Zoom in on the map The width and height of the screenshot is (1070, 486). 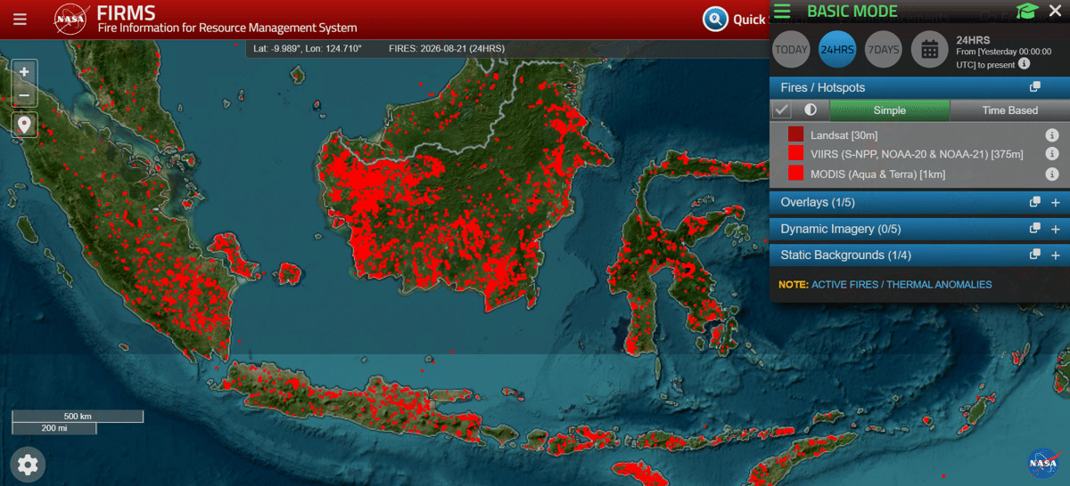tap(24, 72)
